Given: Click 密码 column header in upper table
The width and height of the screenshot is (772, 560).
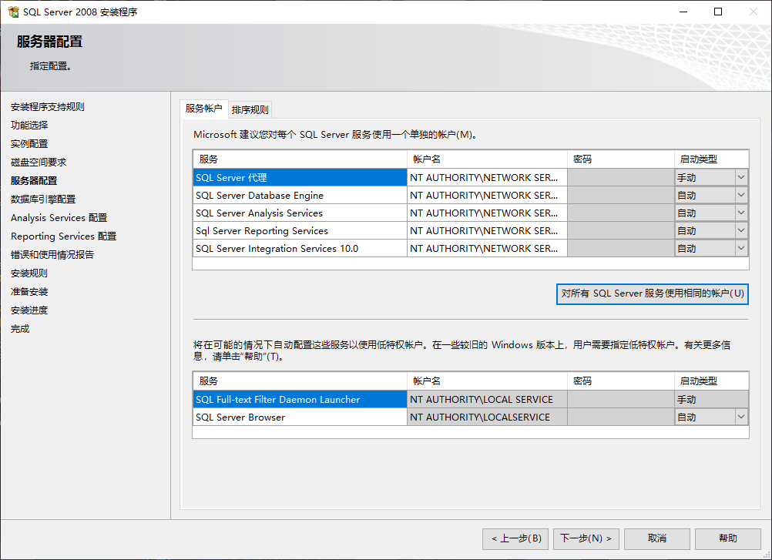Looking at the screenshot, I should [x=621, y=159].
